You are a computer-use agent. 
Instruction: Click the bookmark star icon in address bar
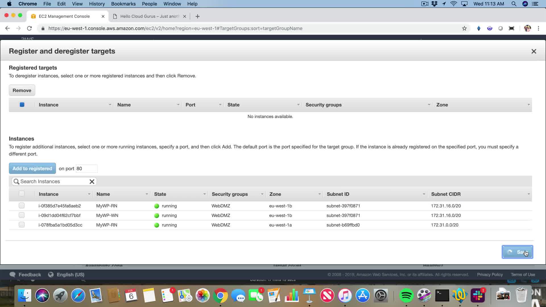point(464,28)
